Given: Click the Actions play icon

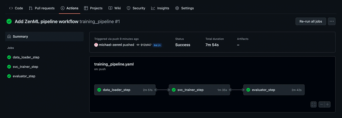Looking at the screenshot, I should (x=63, y=8).
